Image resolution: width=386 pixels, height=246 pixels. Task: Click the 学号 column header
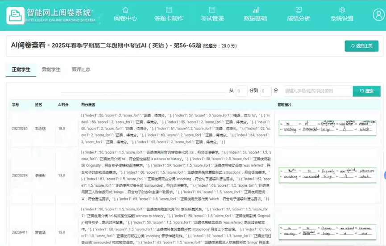pyautogui.click(x=16, y=105)
